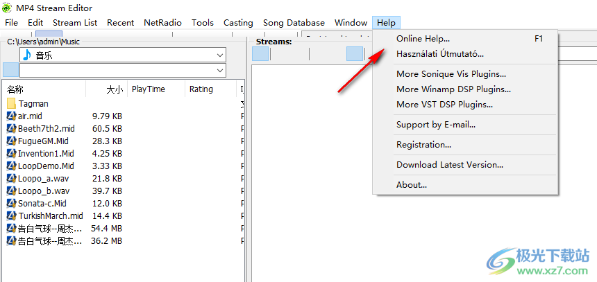Click the file icon of FugueGM.Mid
597x282 pixels.
(x=11, y=141)
